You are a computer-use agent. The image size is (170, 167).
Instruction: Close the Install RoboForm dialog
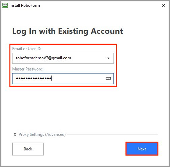click(164, 5)
